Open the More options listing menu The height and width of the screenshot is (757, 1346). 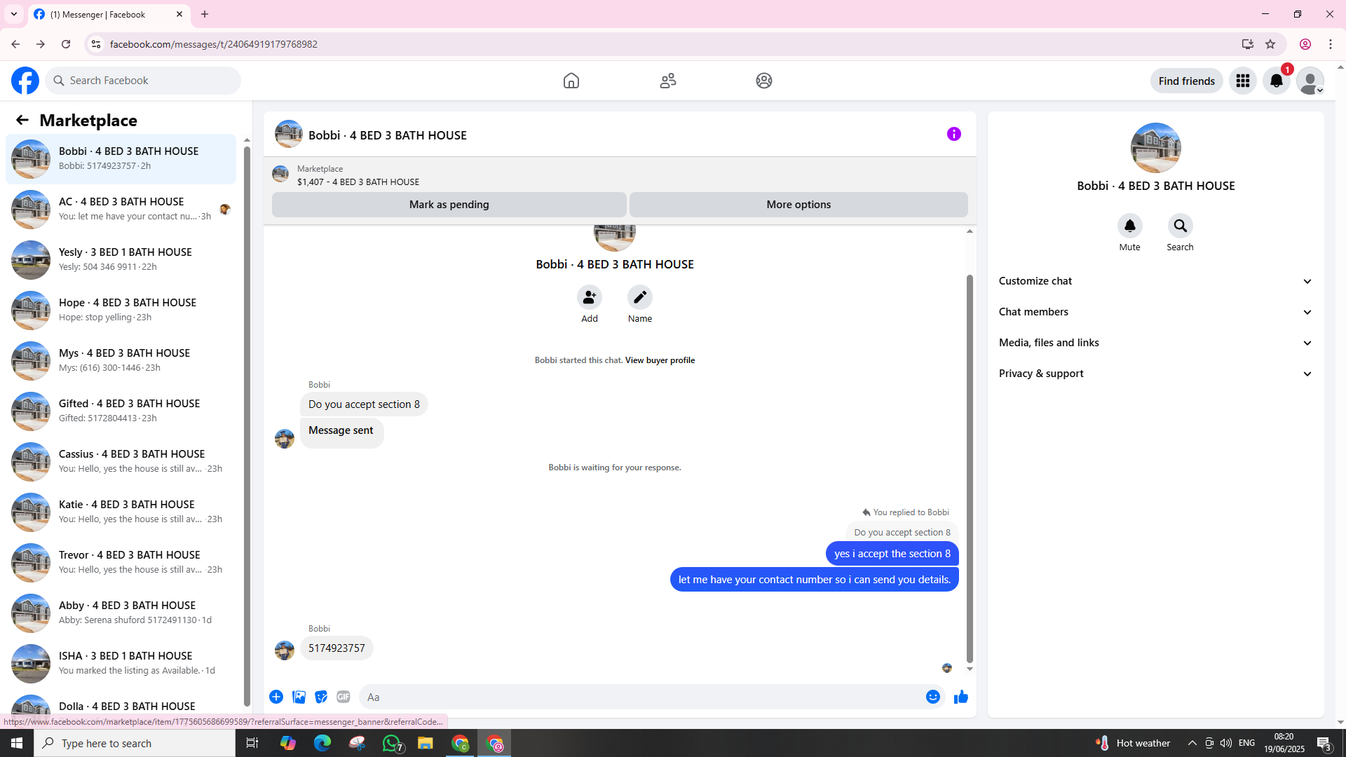pyautogui.click(x=798, y=205)
